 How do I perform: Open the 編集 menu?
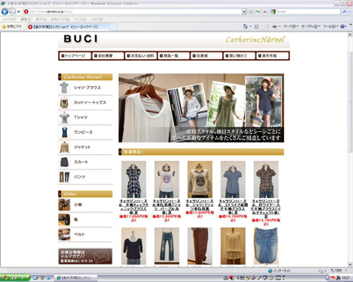(x=26, y=19)
